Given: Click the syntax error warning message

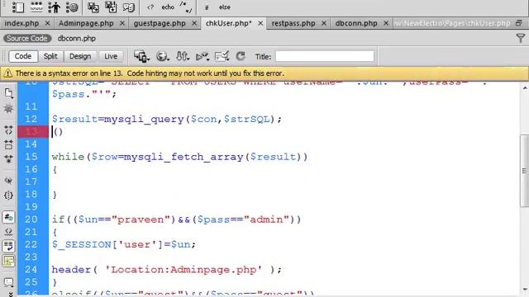Looking at the screenshot, I should [x=150, y=73].
